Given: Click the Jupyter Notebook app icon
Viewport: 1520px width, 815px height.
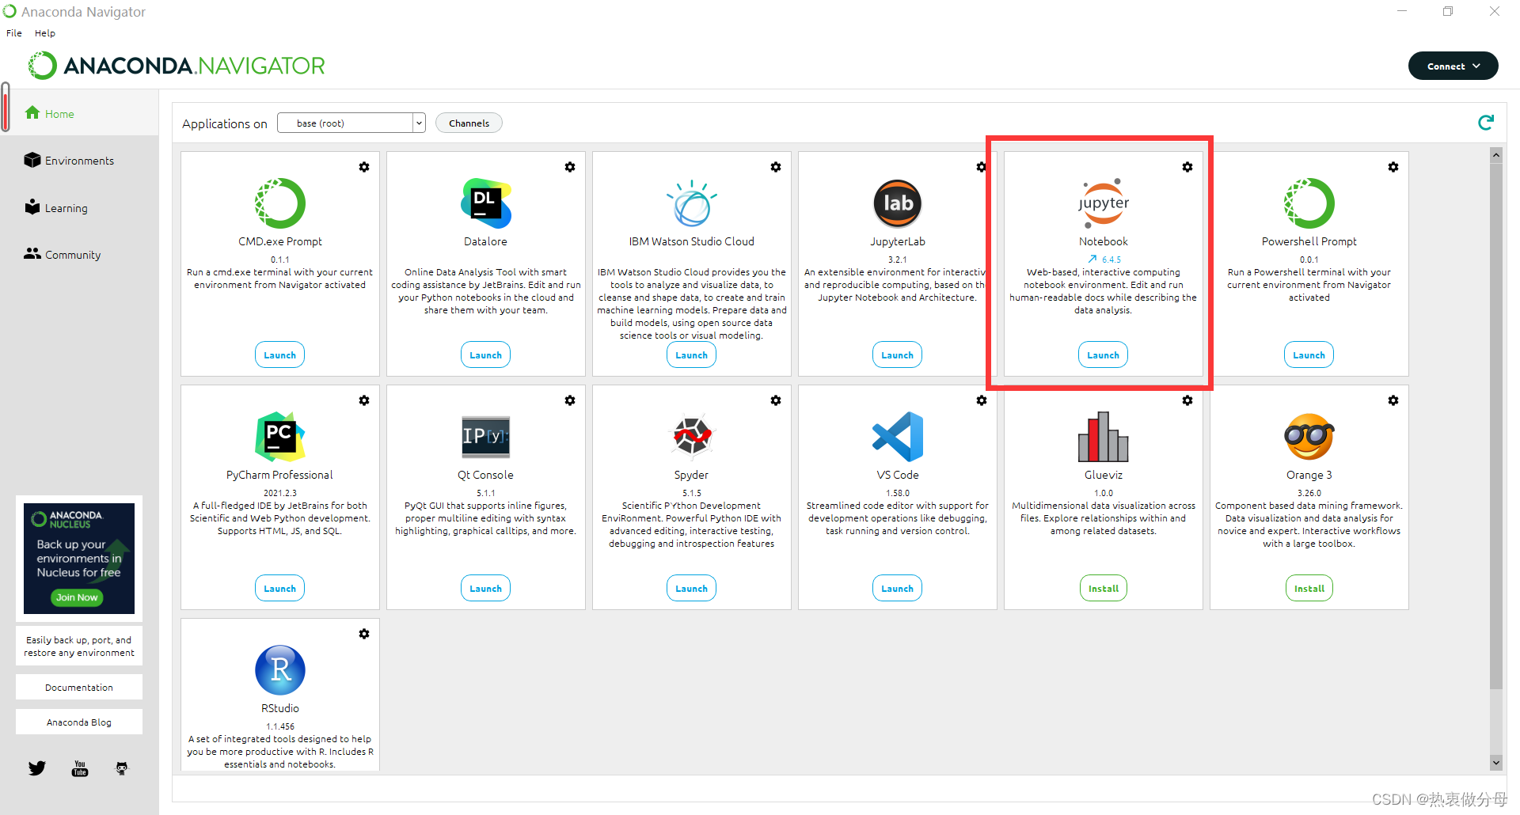Looking at the screenshot, I should pos(1104,203).
